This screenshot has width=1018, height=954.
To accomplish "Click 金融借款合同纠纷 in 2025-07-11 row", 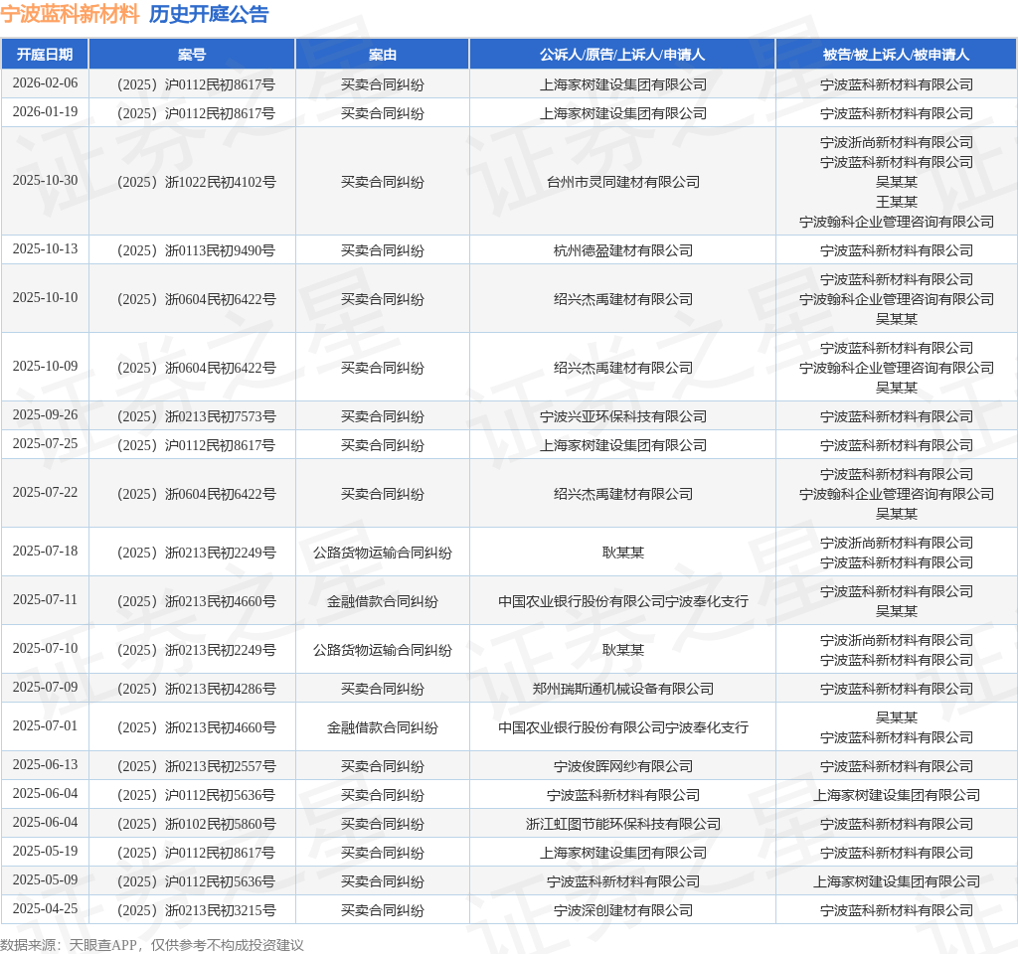I will tap(383, 601).
